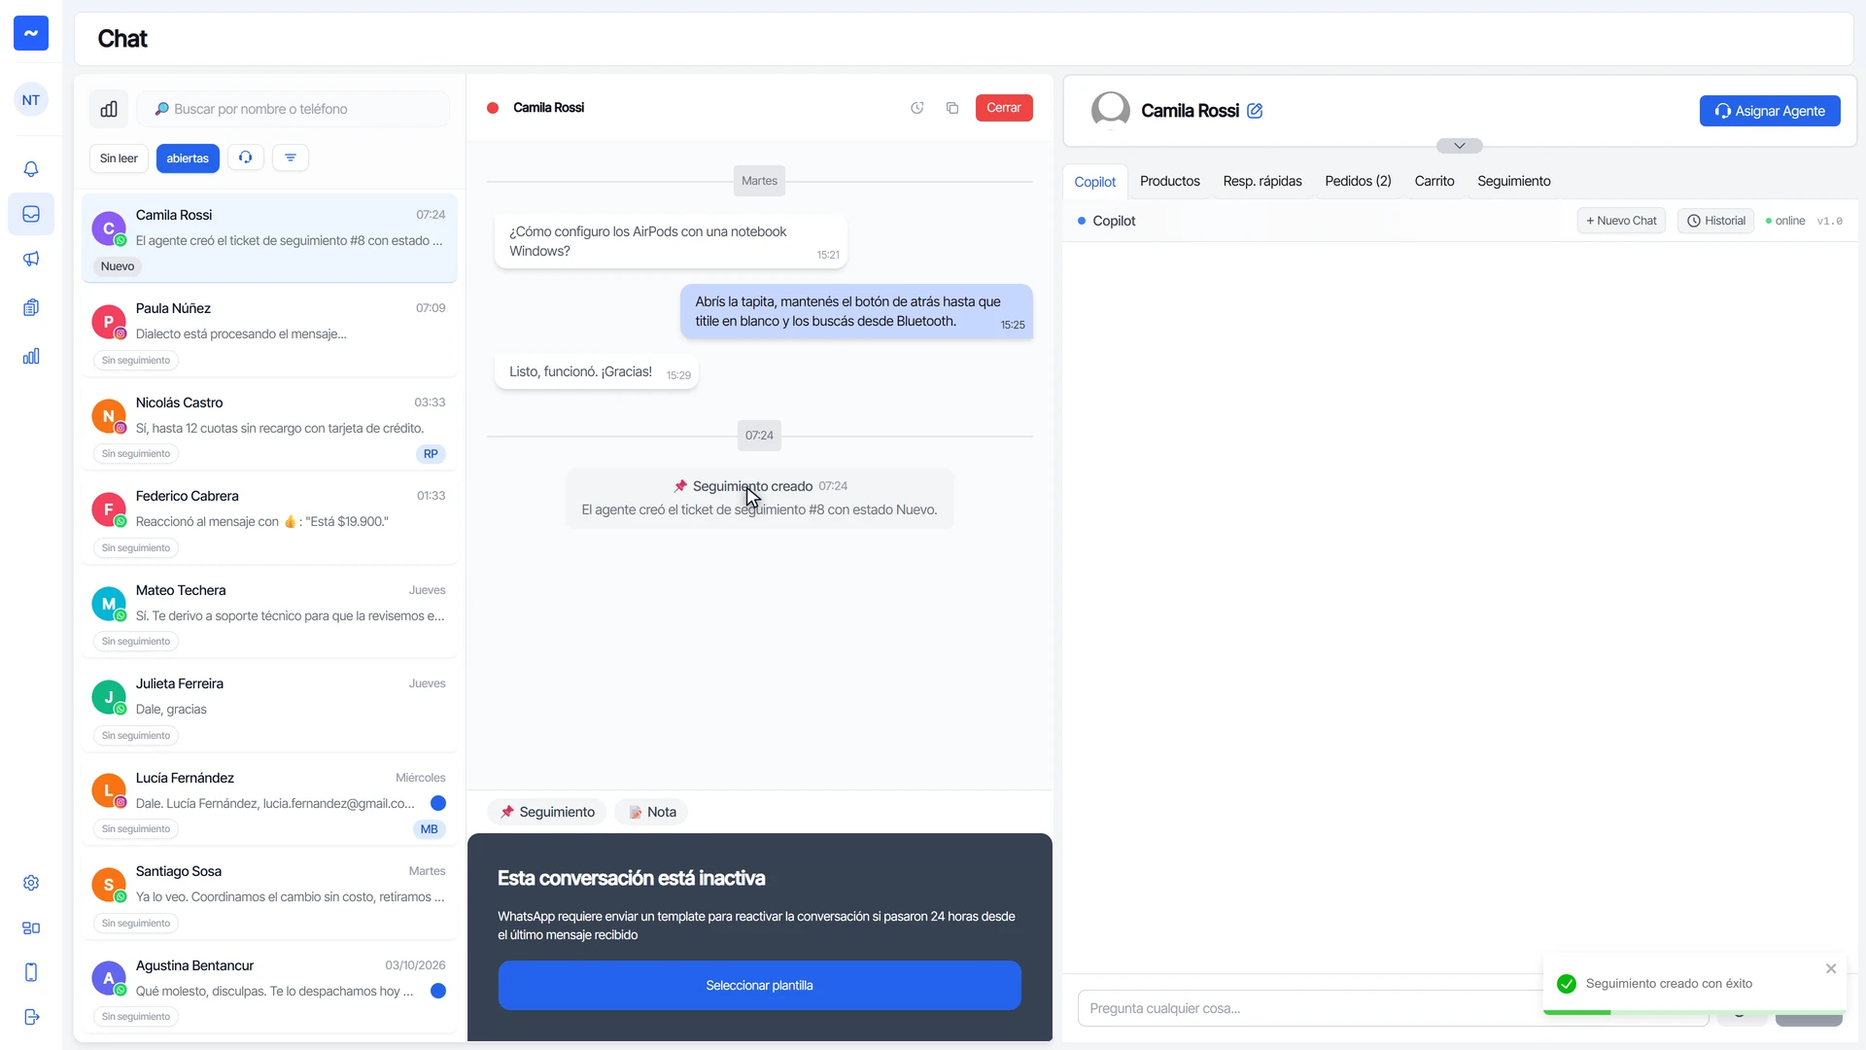
Task: Open Copilot Historial
Action: pos(1716,221)
